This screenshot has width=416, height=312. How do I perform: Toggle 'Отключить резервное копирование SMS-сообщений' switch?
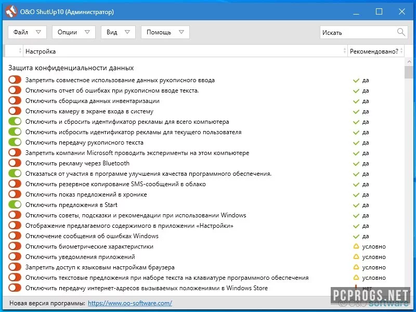tap(15, 184)
